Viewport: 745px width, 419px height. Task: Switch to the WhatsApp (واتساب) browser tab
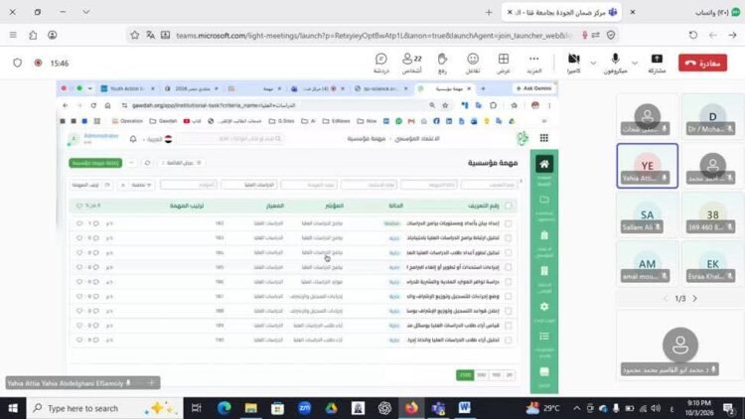[x=717, y=12]
